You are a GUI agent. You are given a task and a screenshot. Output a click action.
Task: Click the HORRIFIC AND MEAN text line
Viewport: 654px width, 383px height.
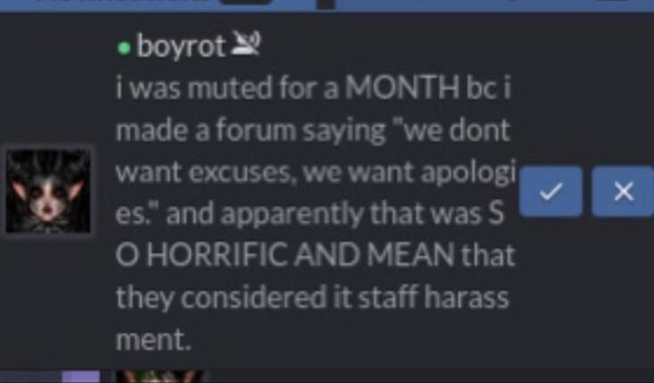pos(315,255)
